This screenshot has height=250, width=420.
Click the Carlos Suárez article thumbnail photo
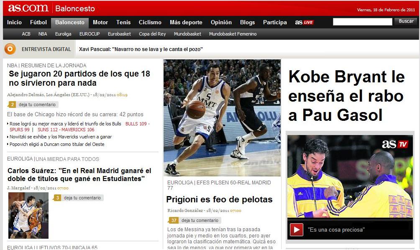pos(28,215)
